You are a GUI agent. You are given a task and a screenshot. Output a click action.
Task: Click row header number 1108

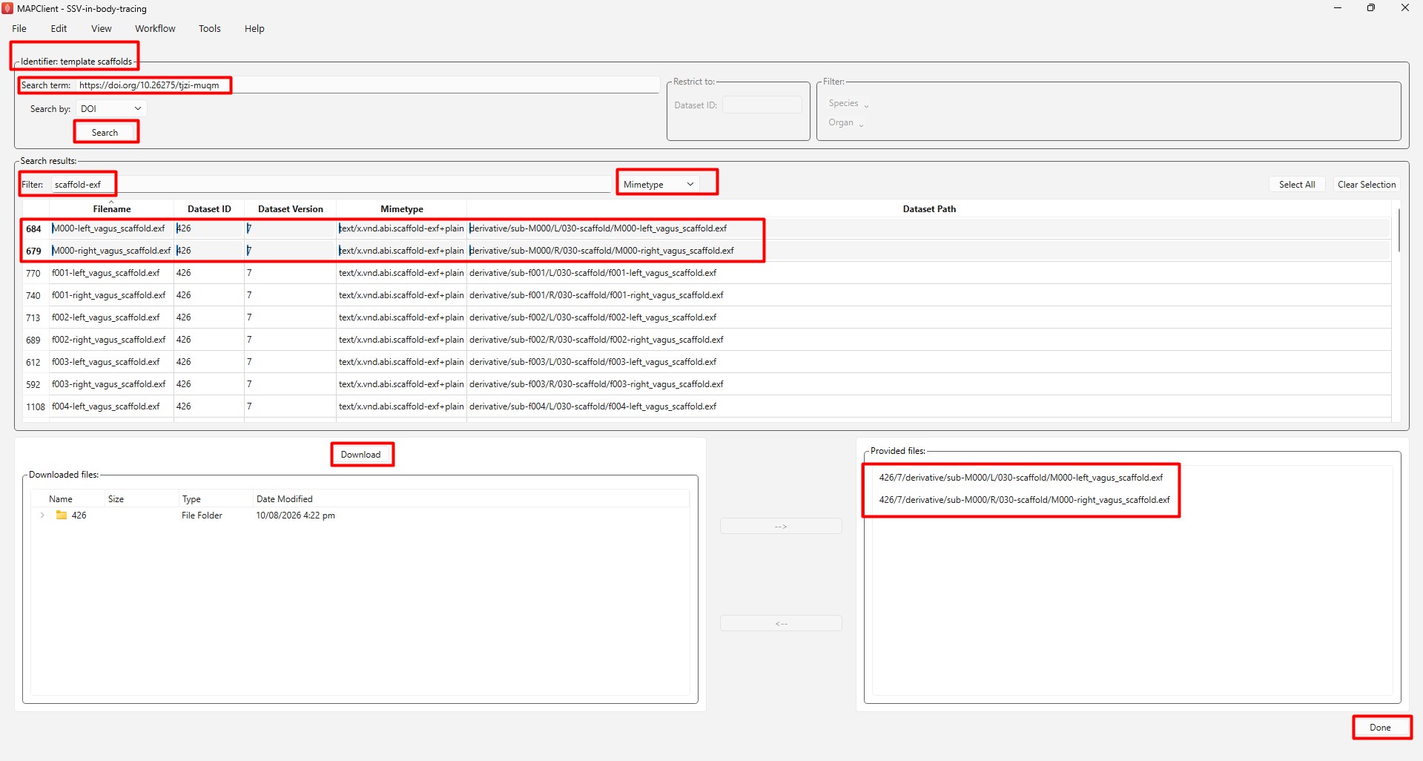[x=36, y=406]
